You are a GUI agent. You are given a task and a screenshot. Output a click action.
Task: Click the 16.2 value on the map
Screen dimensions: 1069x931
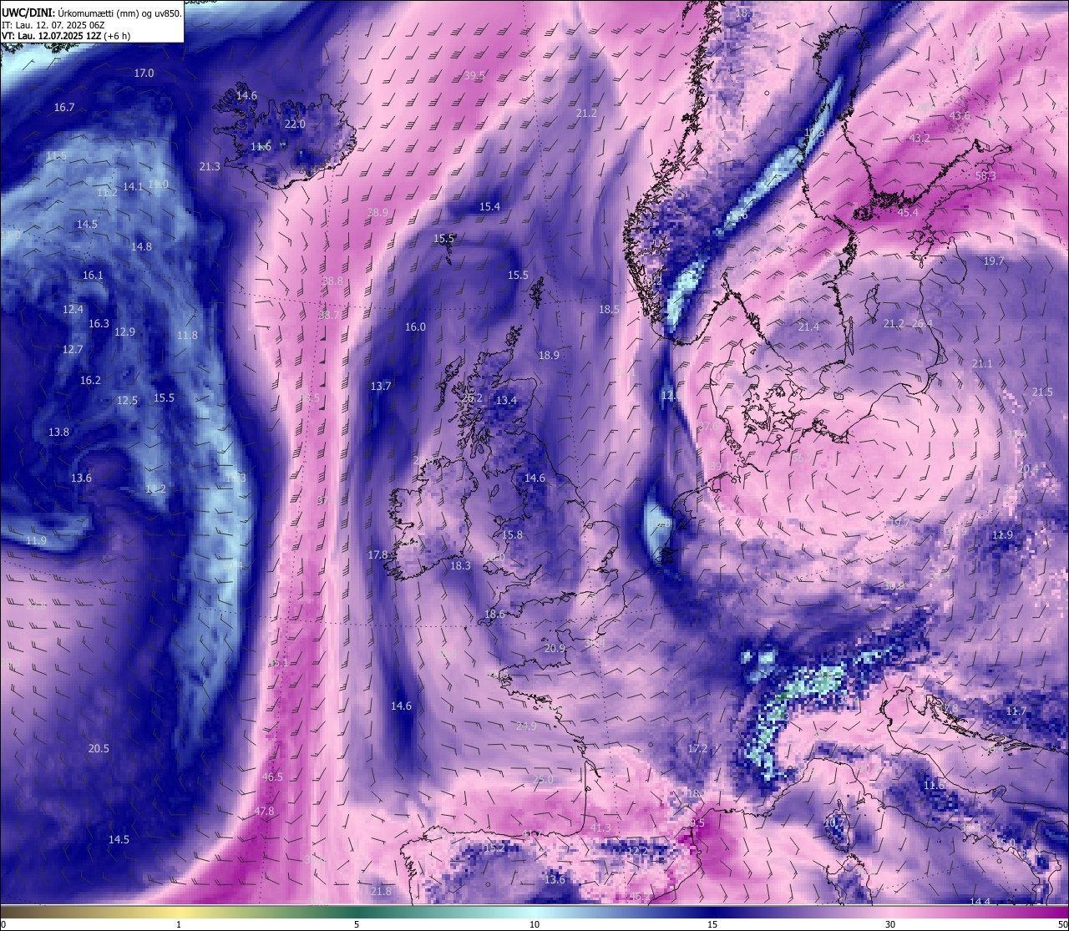90,381
